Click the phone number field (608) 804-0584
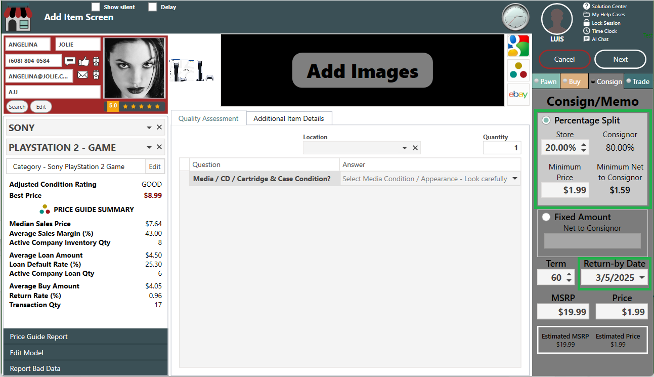This screenshot has height=377, width=654. [33, 61]
